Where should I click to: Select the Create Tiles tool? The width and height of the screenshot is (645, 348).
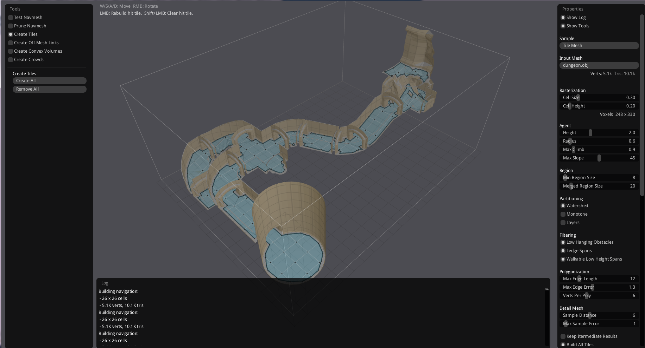23,34
